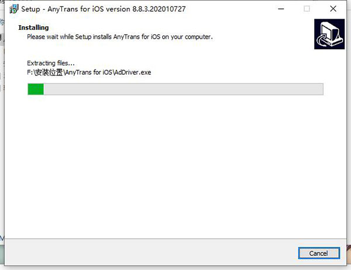
Task: Click the empty white area below progress bar
Action: coord(175,164)
